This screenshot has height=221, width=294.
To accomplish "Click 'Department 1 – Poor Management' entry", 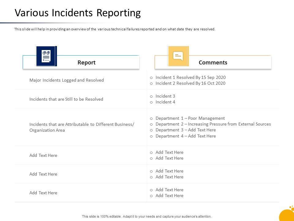I will [190, 118].
